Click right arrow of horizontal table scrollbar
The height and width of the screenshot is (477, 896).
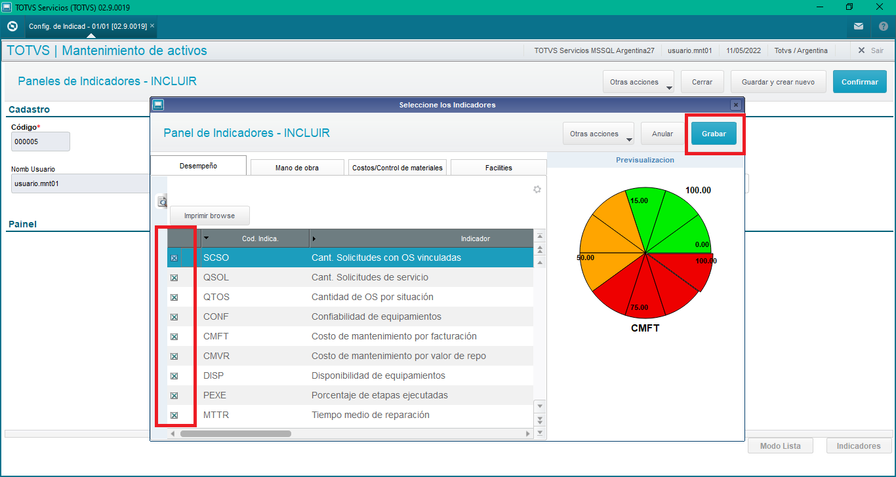[x=528, y=434]
